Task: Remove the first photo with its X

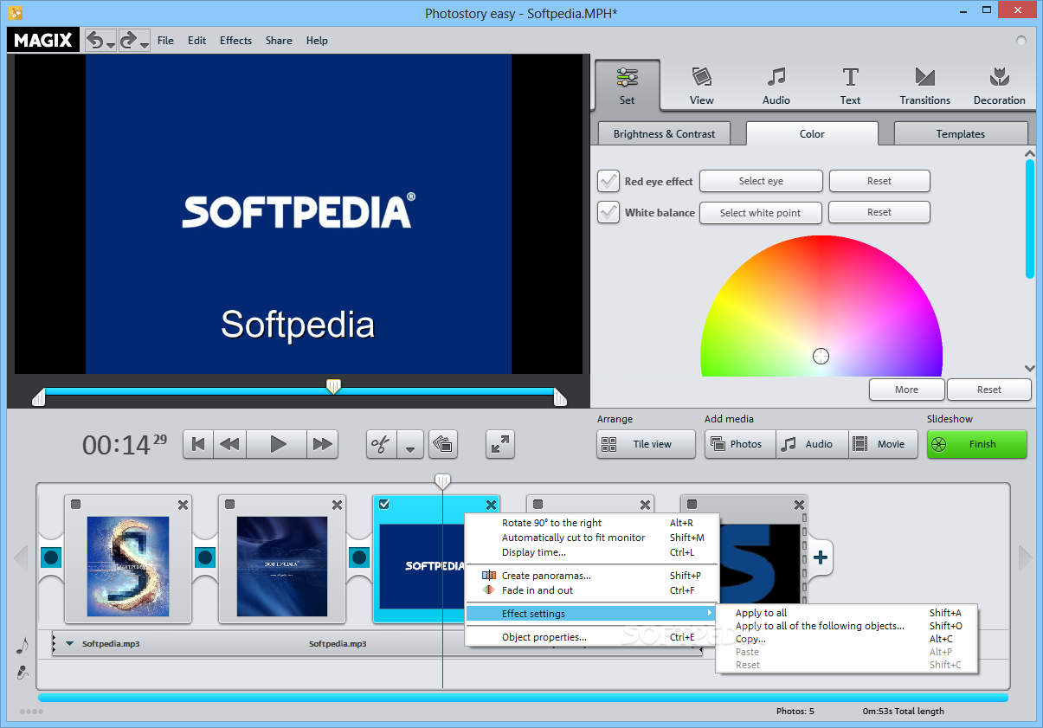Action: [x=183, y=505]
